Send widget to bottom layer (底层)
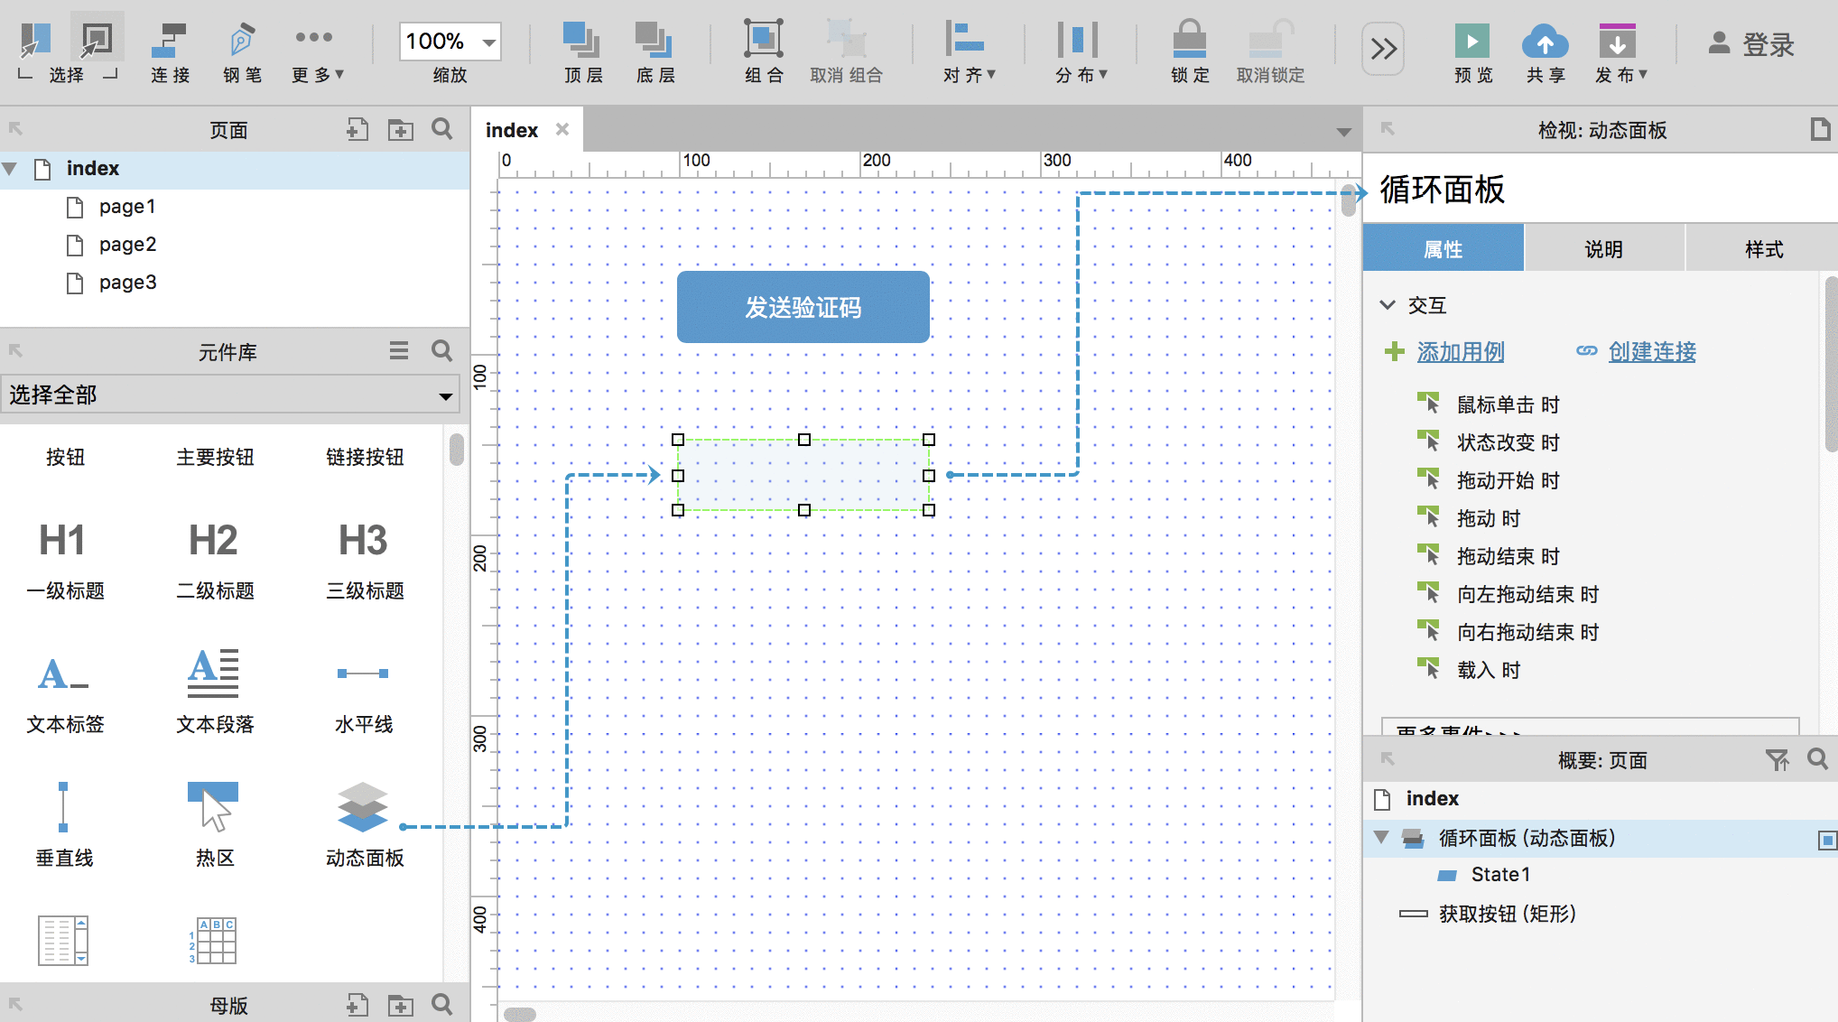1838x1022 pixels. tap(654, 52)
